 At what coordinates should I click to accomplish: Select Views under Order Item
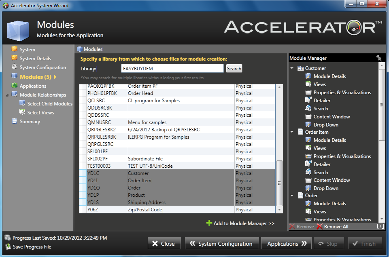(x=319, y=148)
